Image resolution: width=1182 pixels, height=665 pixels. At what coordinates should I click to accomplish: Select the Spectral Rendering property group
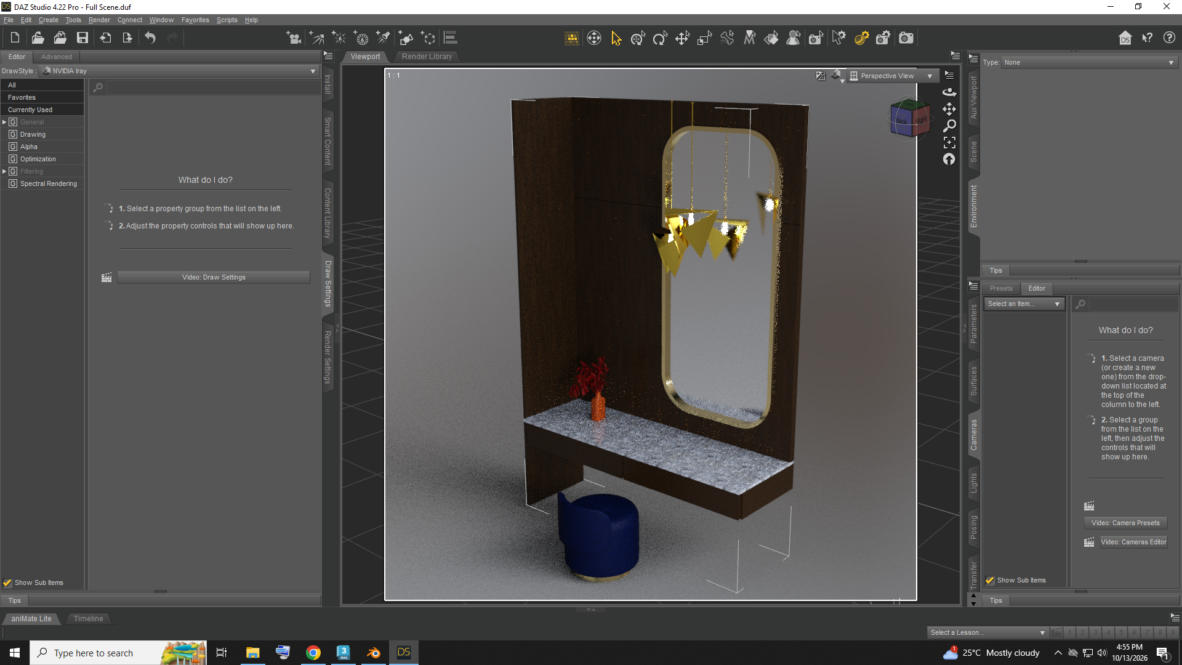click(x=48, y=183)
